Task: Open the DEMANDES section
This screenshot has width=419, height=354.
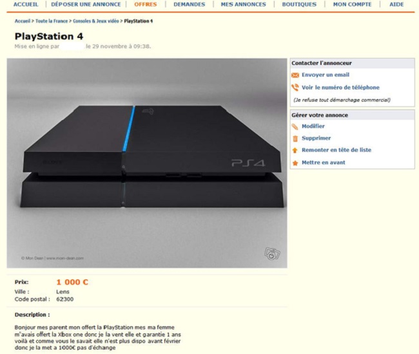Action: click(189, 5)
